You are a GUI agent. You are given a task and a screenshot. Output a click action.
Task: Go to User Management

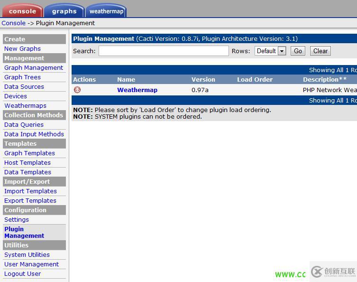pos(31,264)
